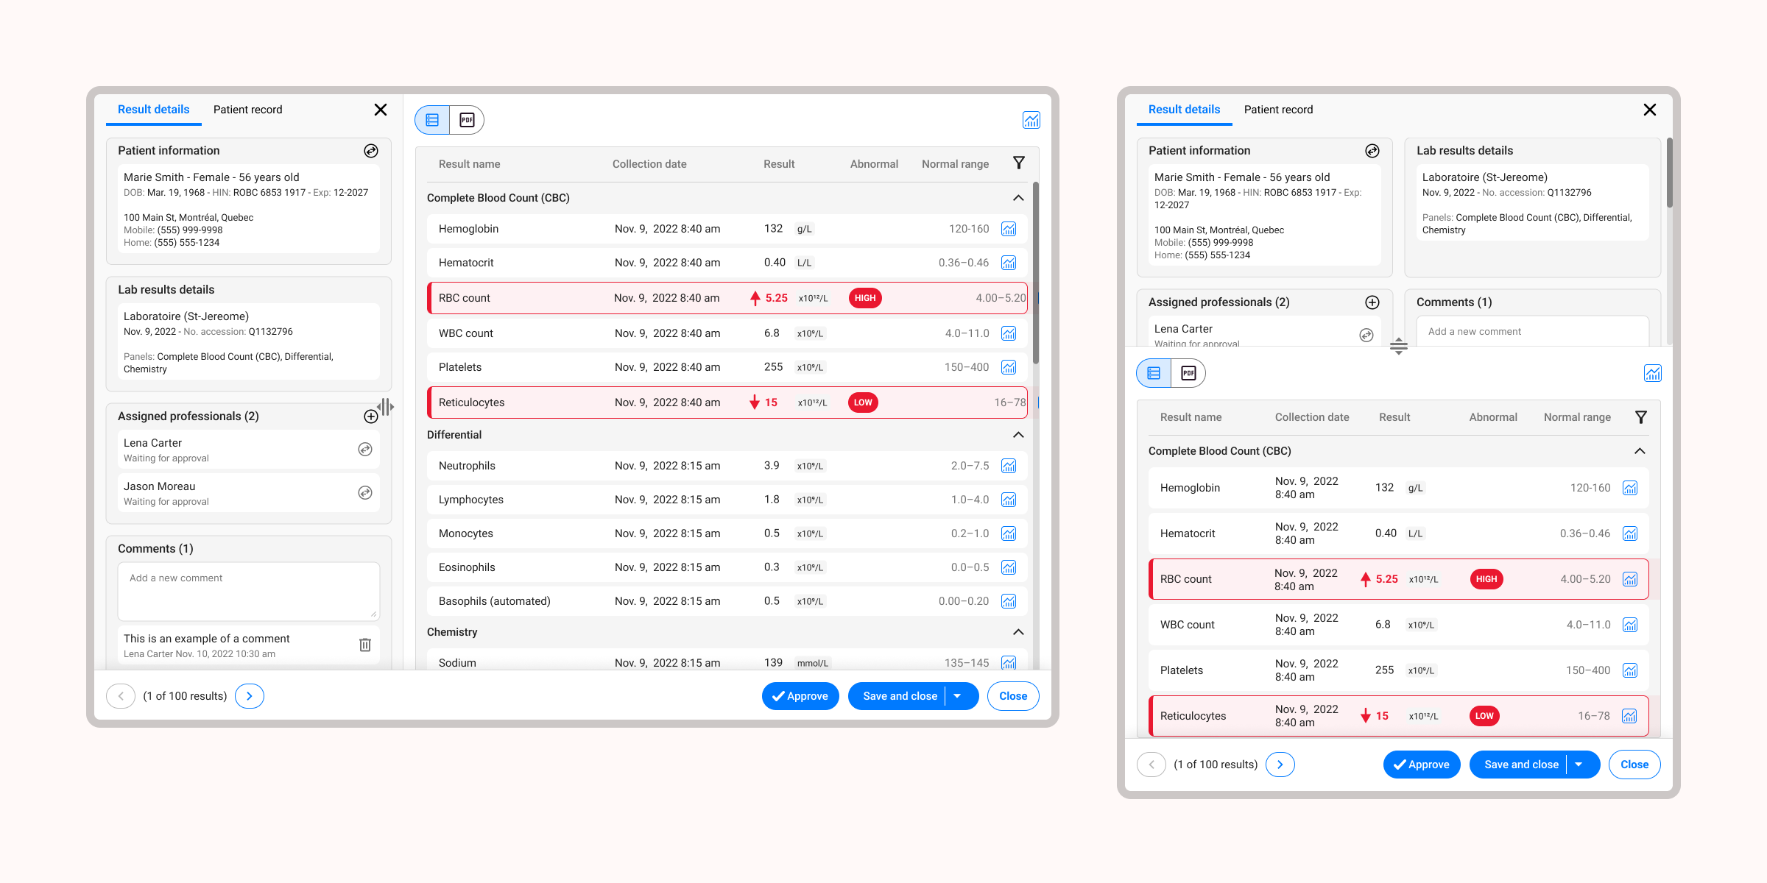1767x883 pixels.
Task: Open the Platelets trend chart in right panel
Action: (x=1630, y=670)
